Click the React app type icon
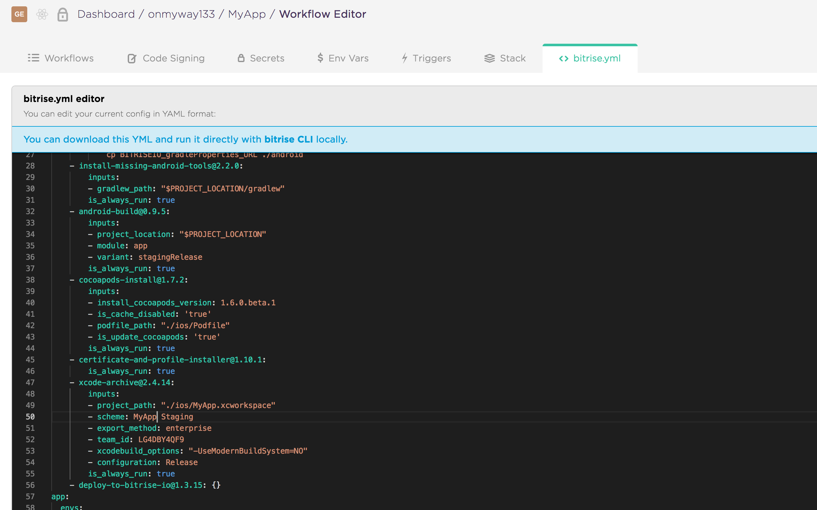 click(42, 14)
